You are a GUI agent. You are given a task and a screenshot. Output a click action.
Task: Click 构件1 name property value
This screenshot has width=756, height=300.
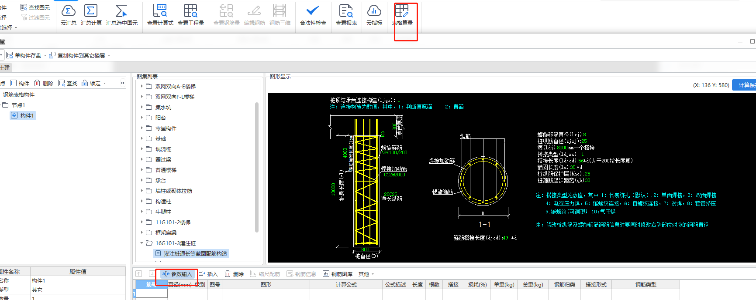click(78, 281)
